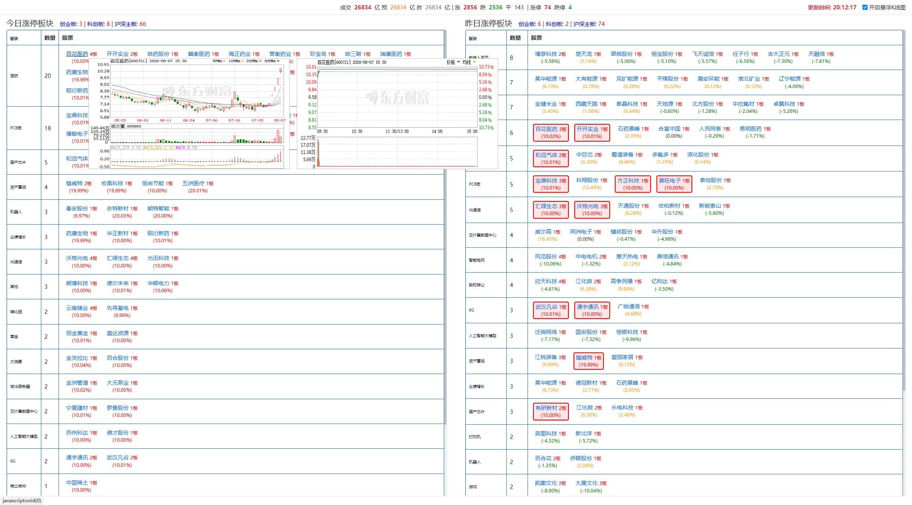912x505 pixels.
Task: Click the 宁夏建材 stock link
Action: 77,408
